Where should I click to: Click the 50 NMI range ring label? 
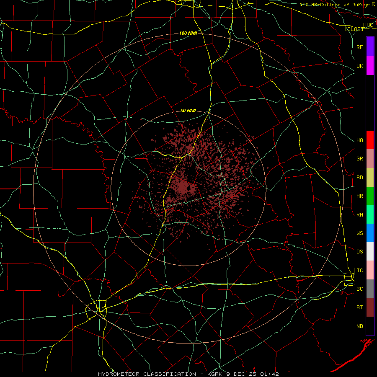pyautogui.click(x=188, y=111)
